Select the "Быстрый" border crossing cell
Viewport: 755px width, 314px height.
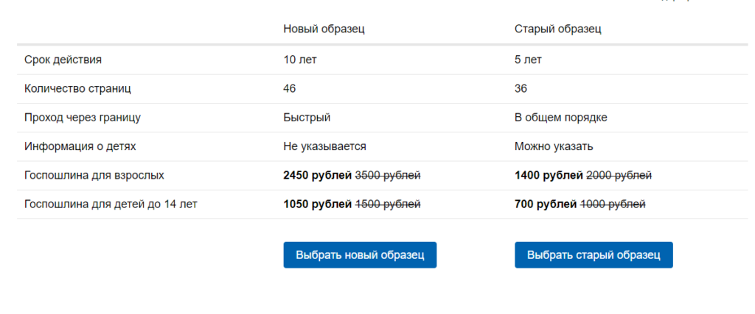[307, 118]
